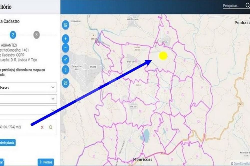Screen dimensions: 250x166
Task: Click the Pontos button
Action: point(46,162)
